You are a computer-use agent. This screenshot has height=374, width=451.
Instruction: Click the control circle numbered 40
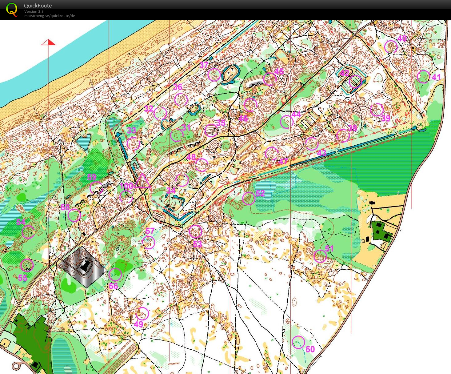[391, 47]
